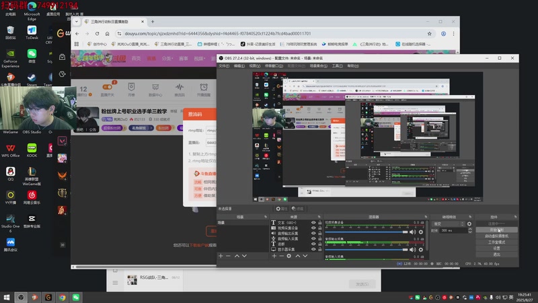Click the 滤镜 button above scenes panel
Image resolution: width=538 pixels, height=303 pixels.
(x=297, y=209)
